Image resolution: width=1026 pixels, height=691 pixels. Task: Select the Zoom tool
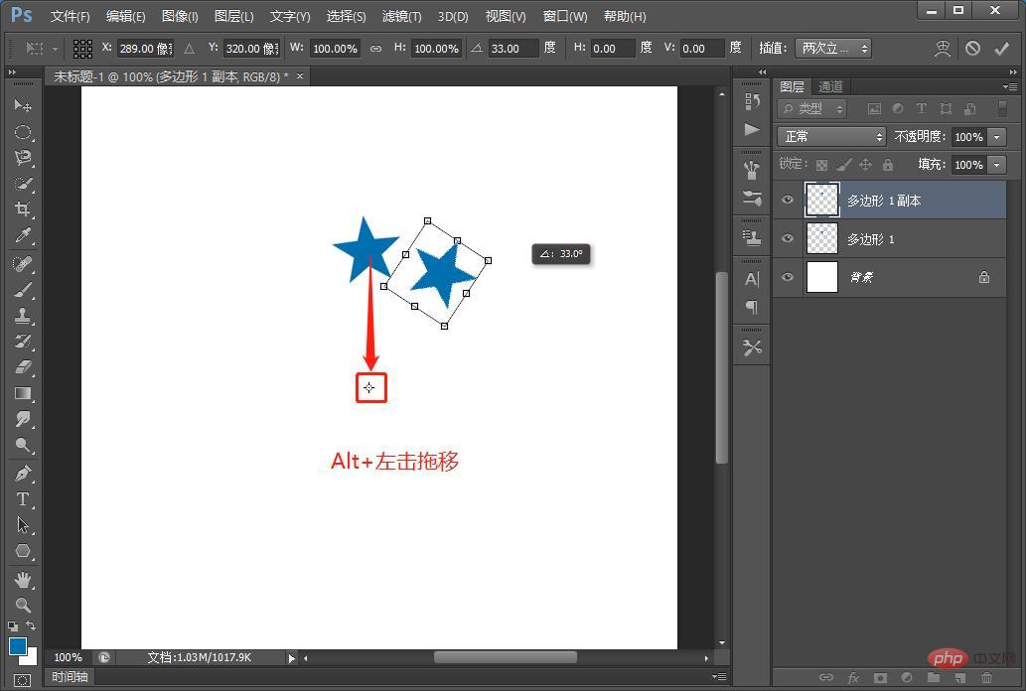point(23,605)
